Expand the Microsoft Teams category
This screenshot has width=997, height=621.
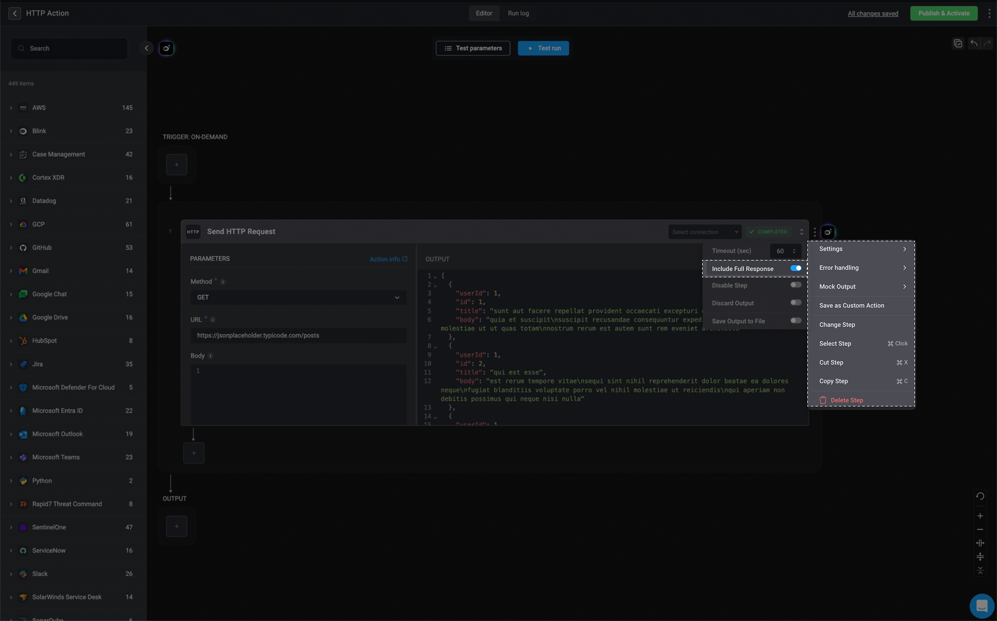pyautogui.click(x=10, y=458)
